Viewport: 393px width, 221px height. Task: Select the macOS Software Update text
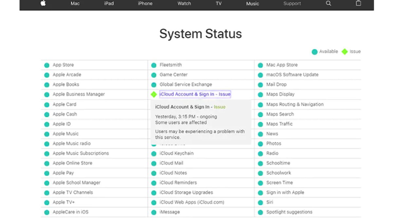(x=292, y=75)
